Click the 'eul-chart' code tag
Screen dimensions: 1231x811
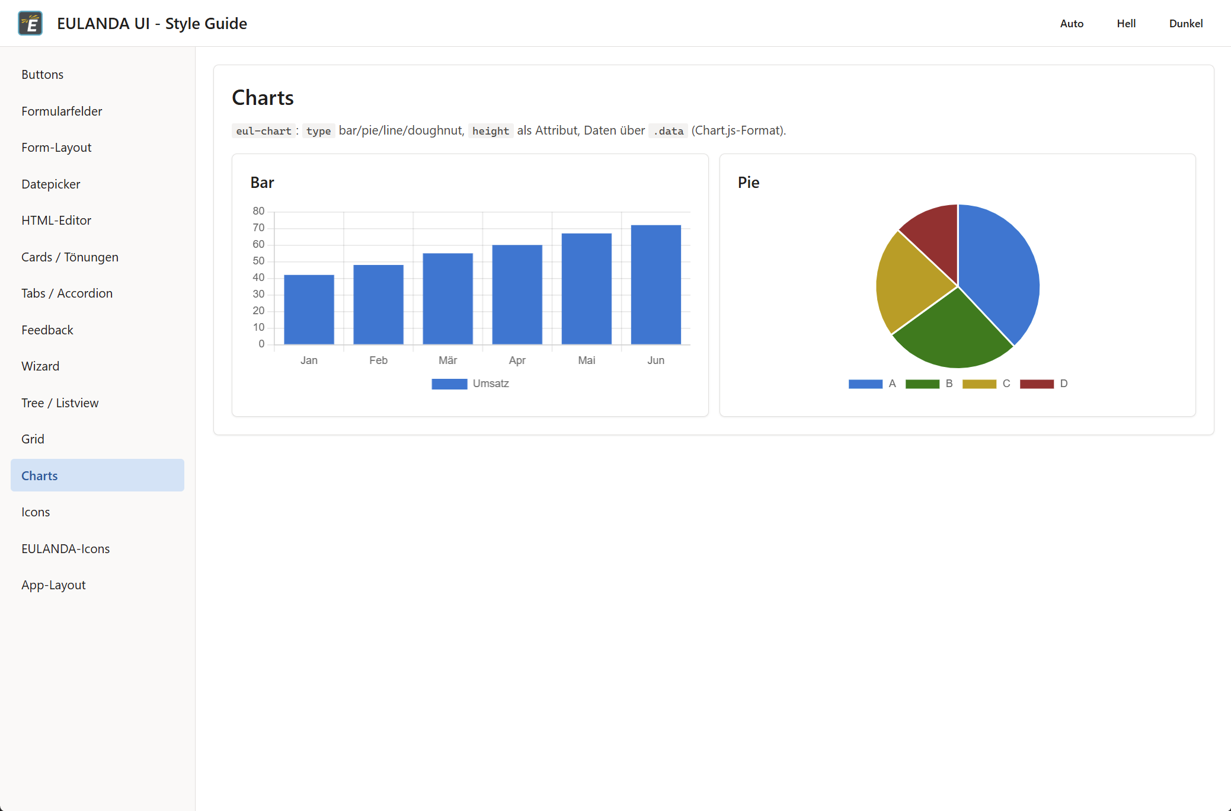click(264, 131)
